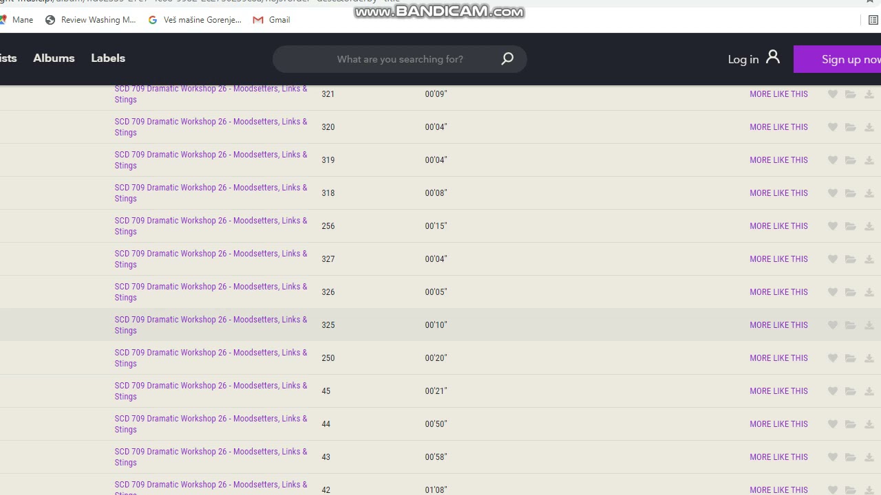Click the Log in link
881x495 pixels.
click(743, 59)
